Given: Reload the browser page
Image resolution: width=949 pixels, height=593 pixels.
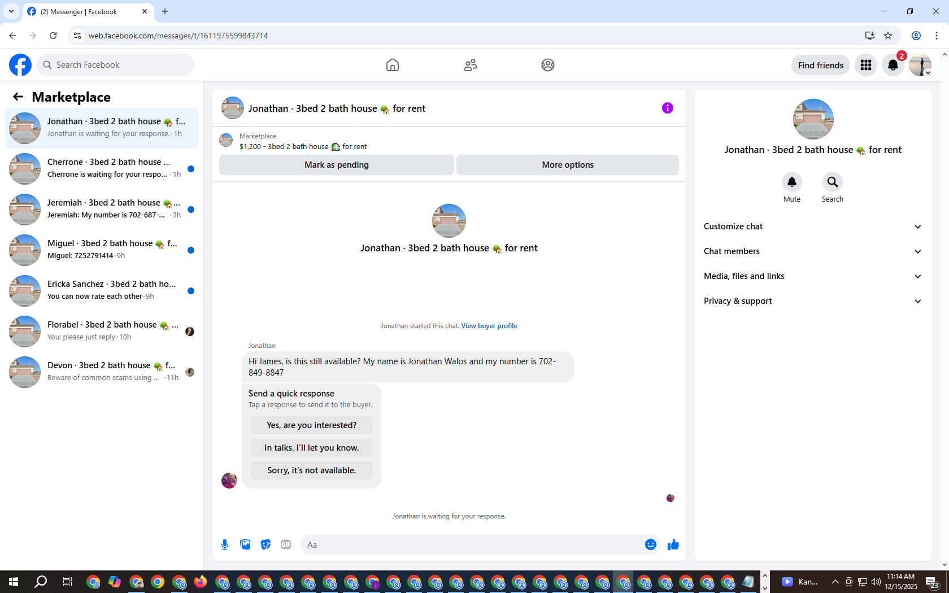Looking at the screenshot, I should pyautogui.click(x=53, y=36).
